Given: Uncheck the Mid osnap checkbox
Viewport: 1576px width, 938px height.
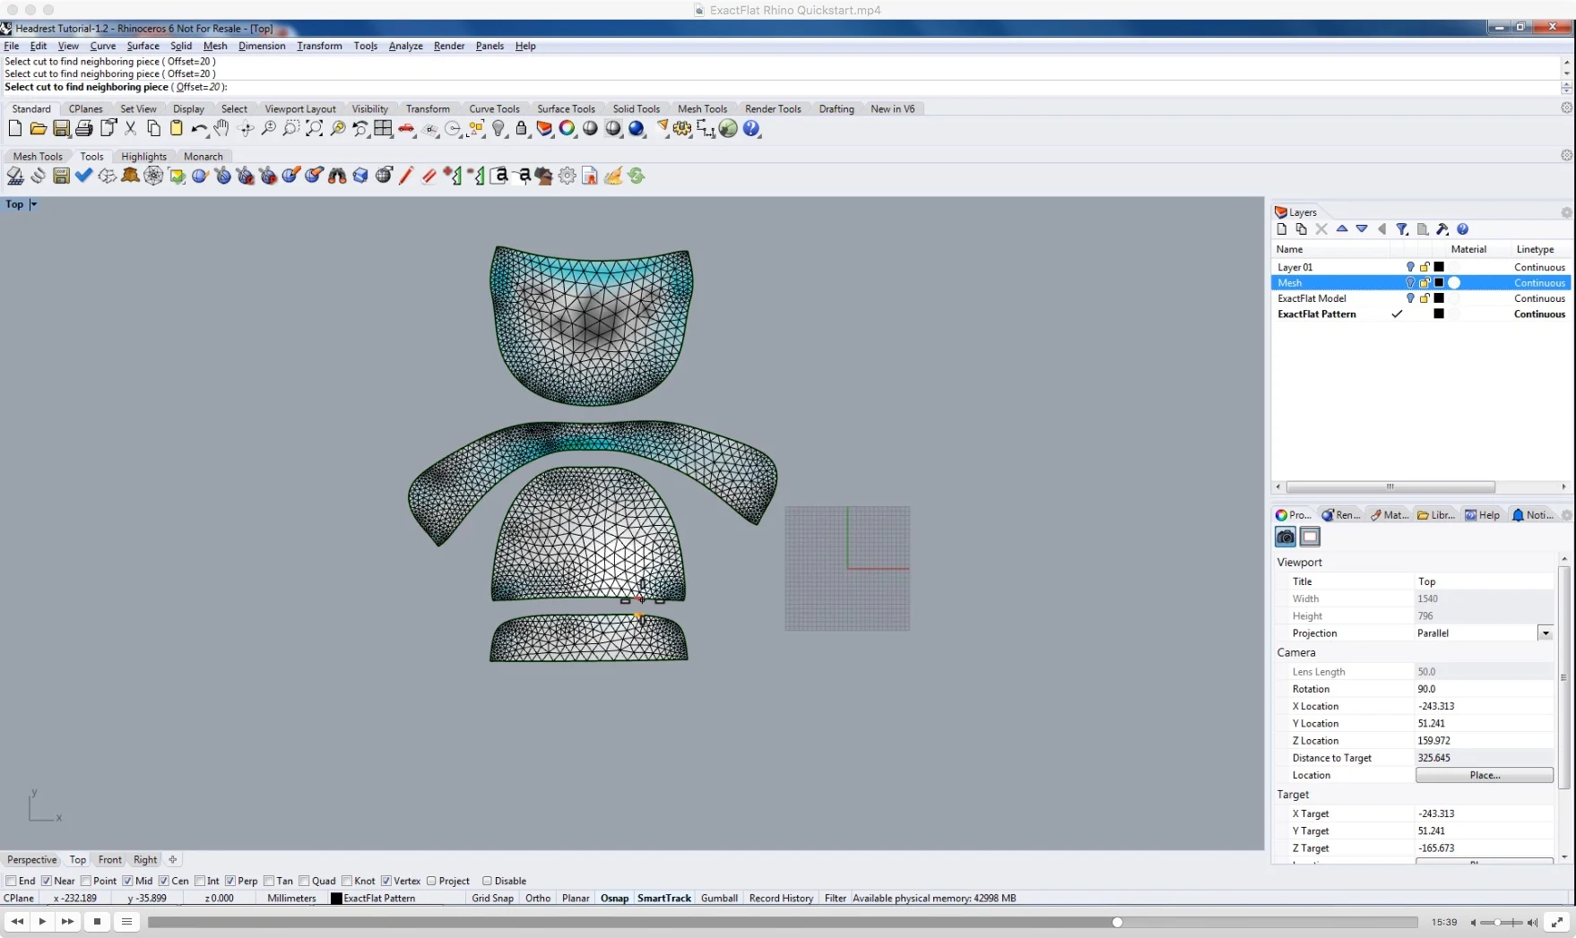Looking at the screenshot, I should (x=127, y=881).
